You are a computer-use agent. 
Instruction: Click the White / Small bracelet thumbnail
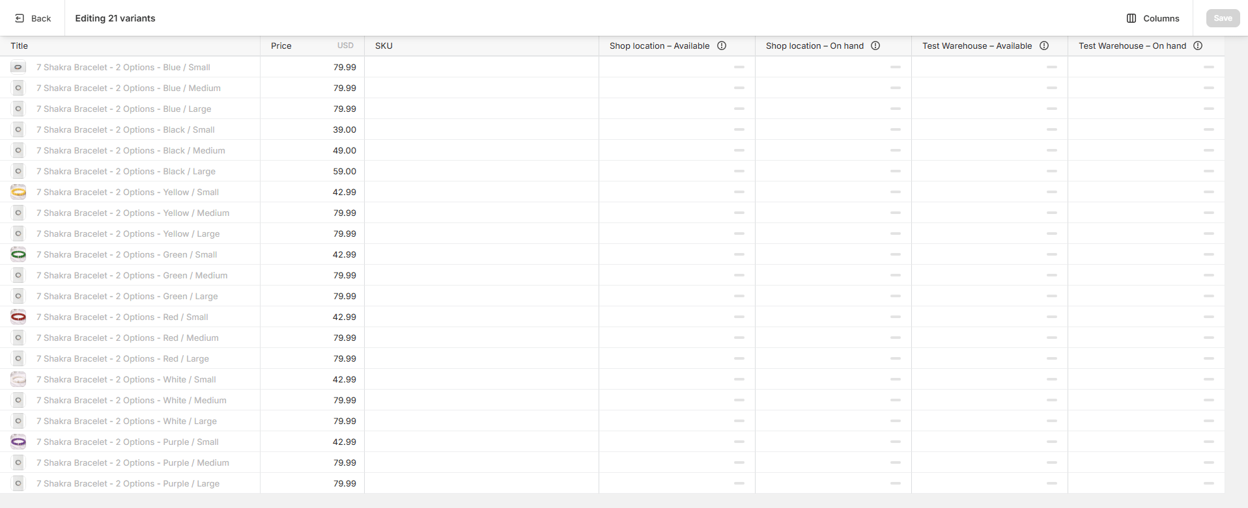click(x=18, y=379)
